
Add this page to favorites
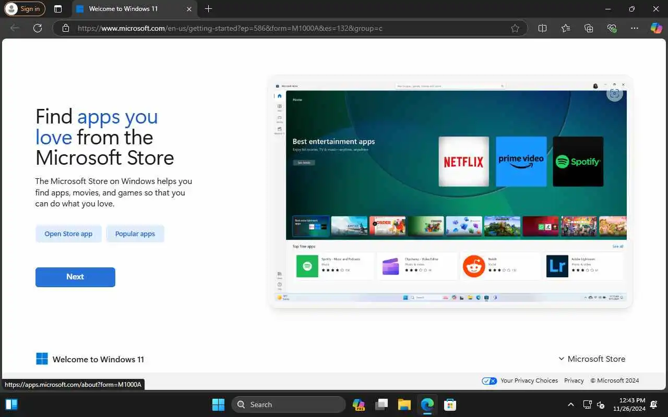(515, 28)
